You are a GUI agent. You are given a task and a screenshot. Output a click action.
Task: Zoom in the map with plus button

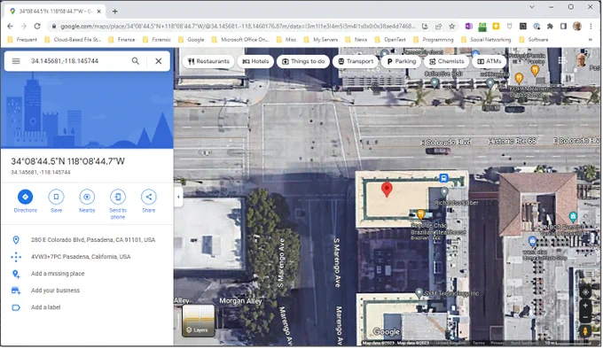coord(585,306)
